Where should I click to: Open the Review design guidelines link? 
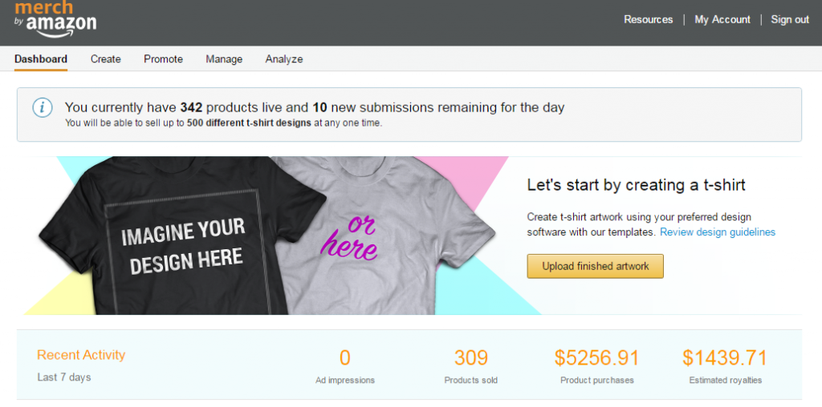718,232
